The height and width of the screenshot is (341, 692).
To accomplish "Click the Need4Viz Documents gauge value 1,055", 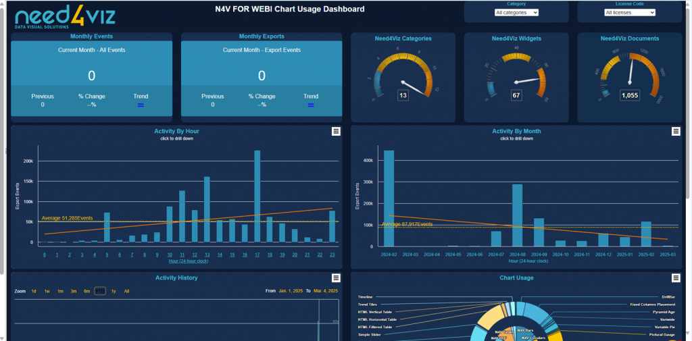I will pyautogui.click(x=630, y=95).
